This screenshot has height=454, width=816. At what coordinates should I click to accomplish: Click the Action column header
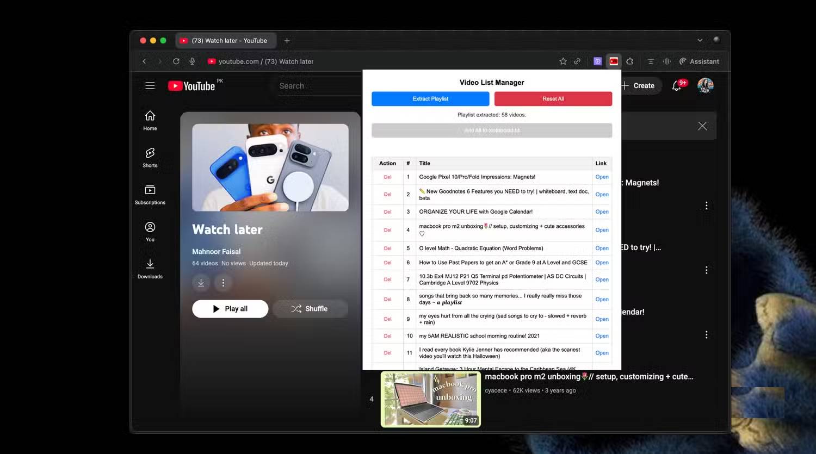coord(387,163)
